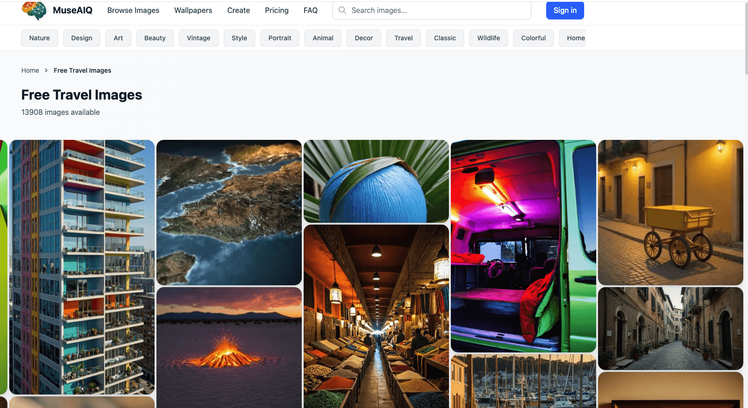Open the Pricing page
The height and width of the screenshot is (408, 748).
click(x=276, y=10)
